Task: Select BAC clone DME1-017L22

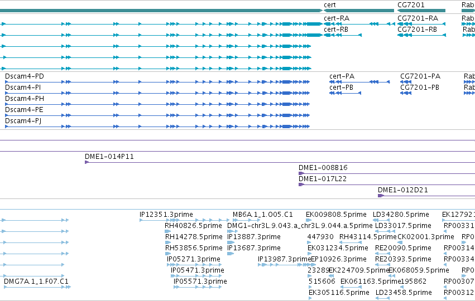Action: pyautogui.click(x=322, y=179)
